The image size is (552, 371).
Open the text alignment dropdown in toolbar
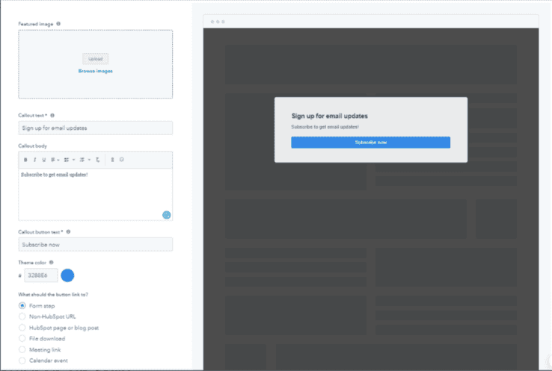(55, 160)
